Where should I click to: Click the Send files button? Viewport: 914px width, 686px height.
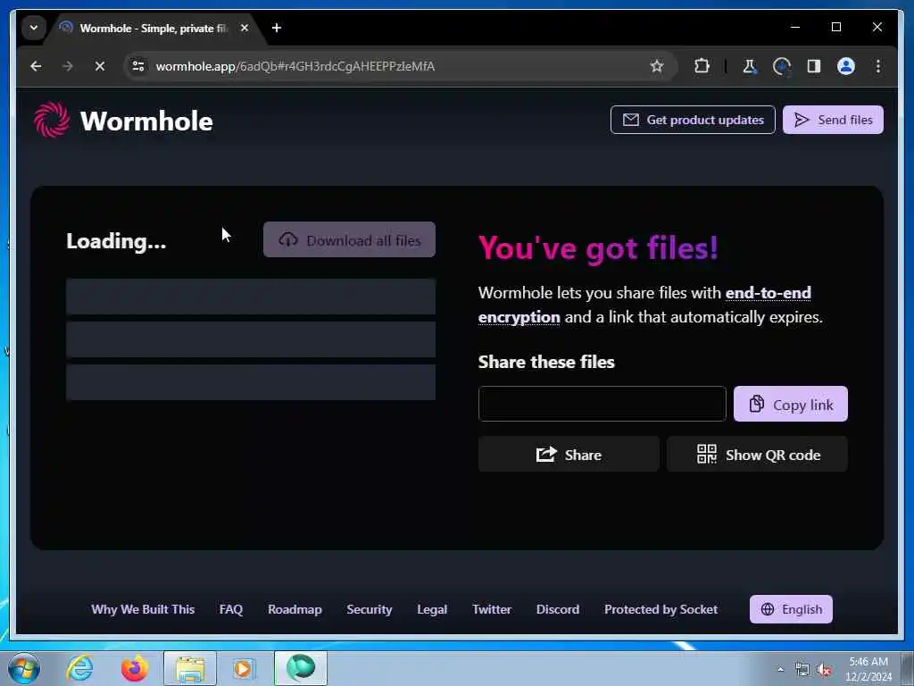833,121
